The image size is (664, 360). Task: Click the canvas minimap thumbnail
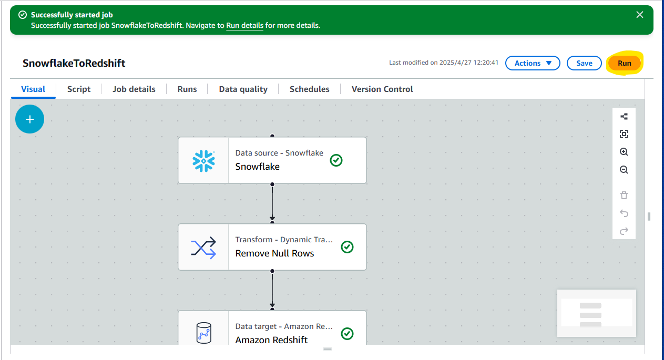(x=597, y=313)
